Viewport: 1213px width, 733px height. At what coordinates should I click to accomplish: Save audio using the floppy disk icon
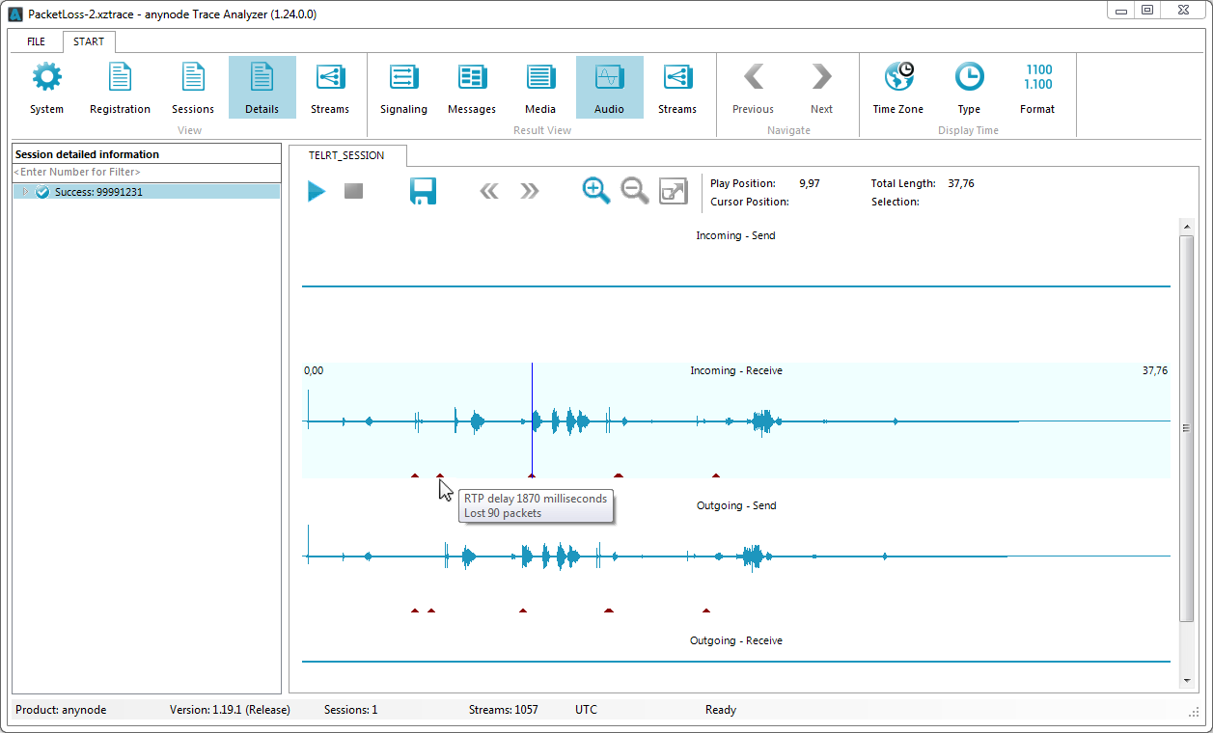423,191
